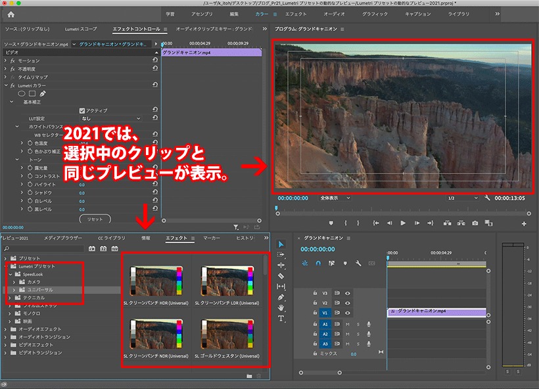Open the メディアブラウザー tab

(x=63, y=238)
